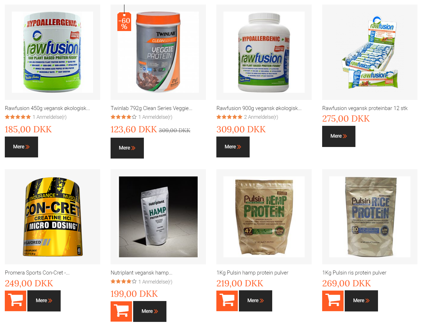Open Con-Cret Creatine HCl product image
This screenshot has width=422, height=325.
pos(52,217)
